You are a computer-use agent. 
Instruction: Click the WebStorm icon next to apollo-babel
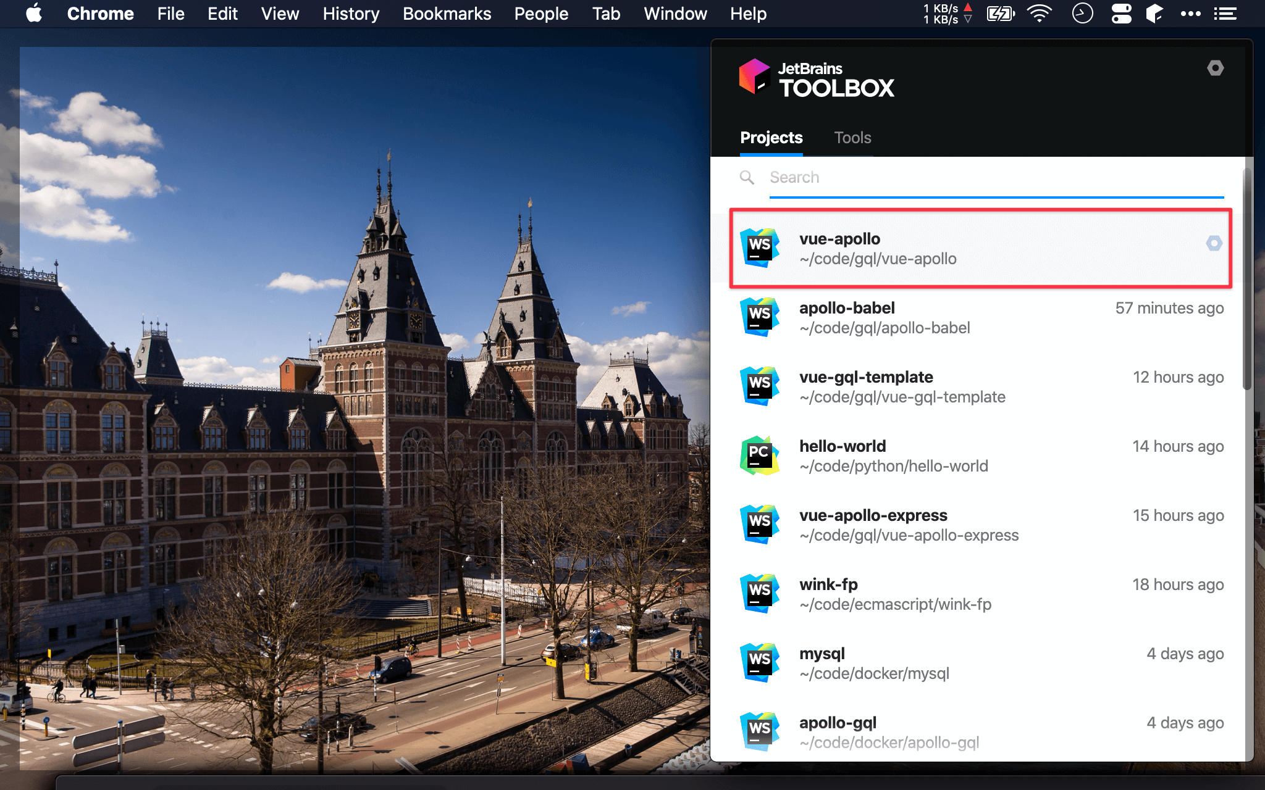pos(759,317)
